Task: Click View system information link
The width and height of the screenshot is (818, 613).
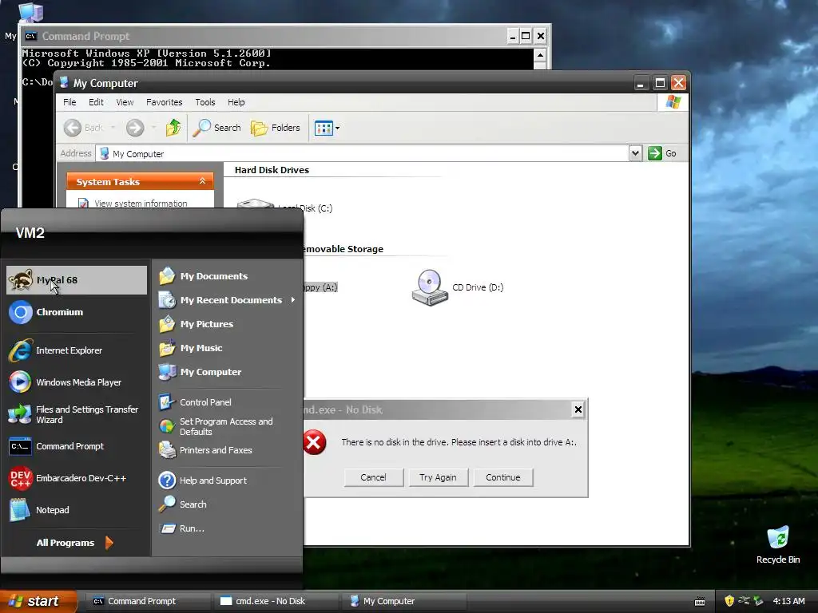Action: point(141,204)
